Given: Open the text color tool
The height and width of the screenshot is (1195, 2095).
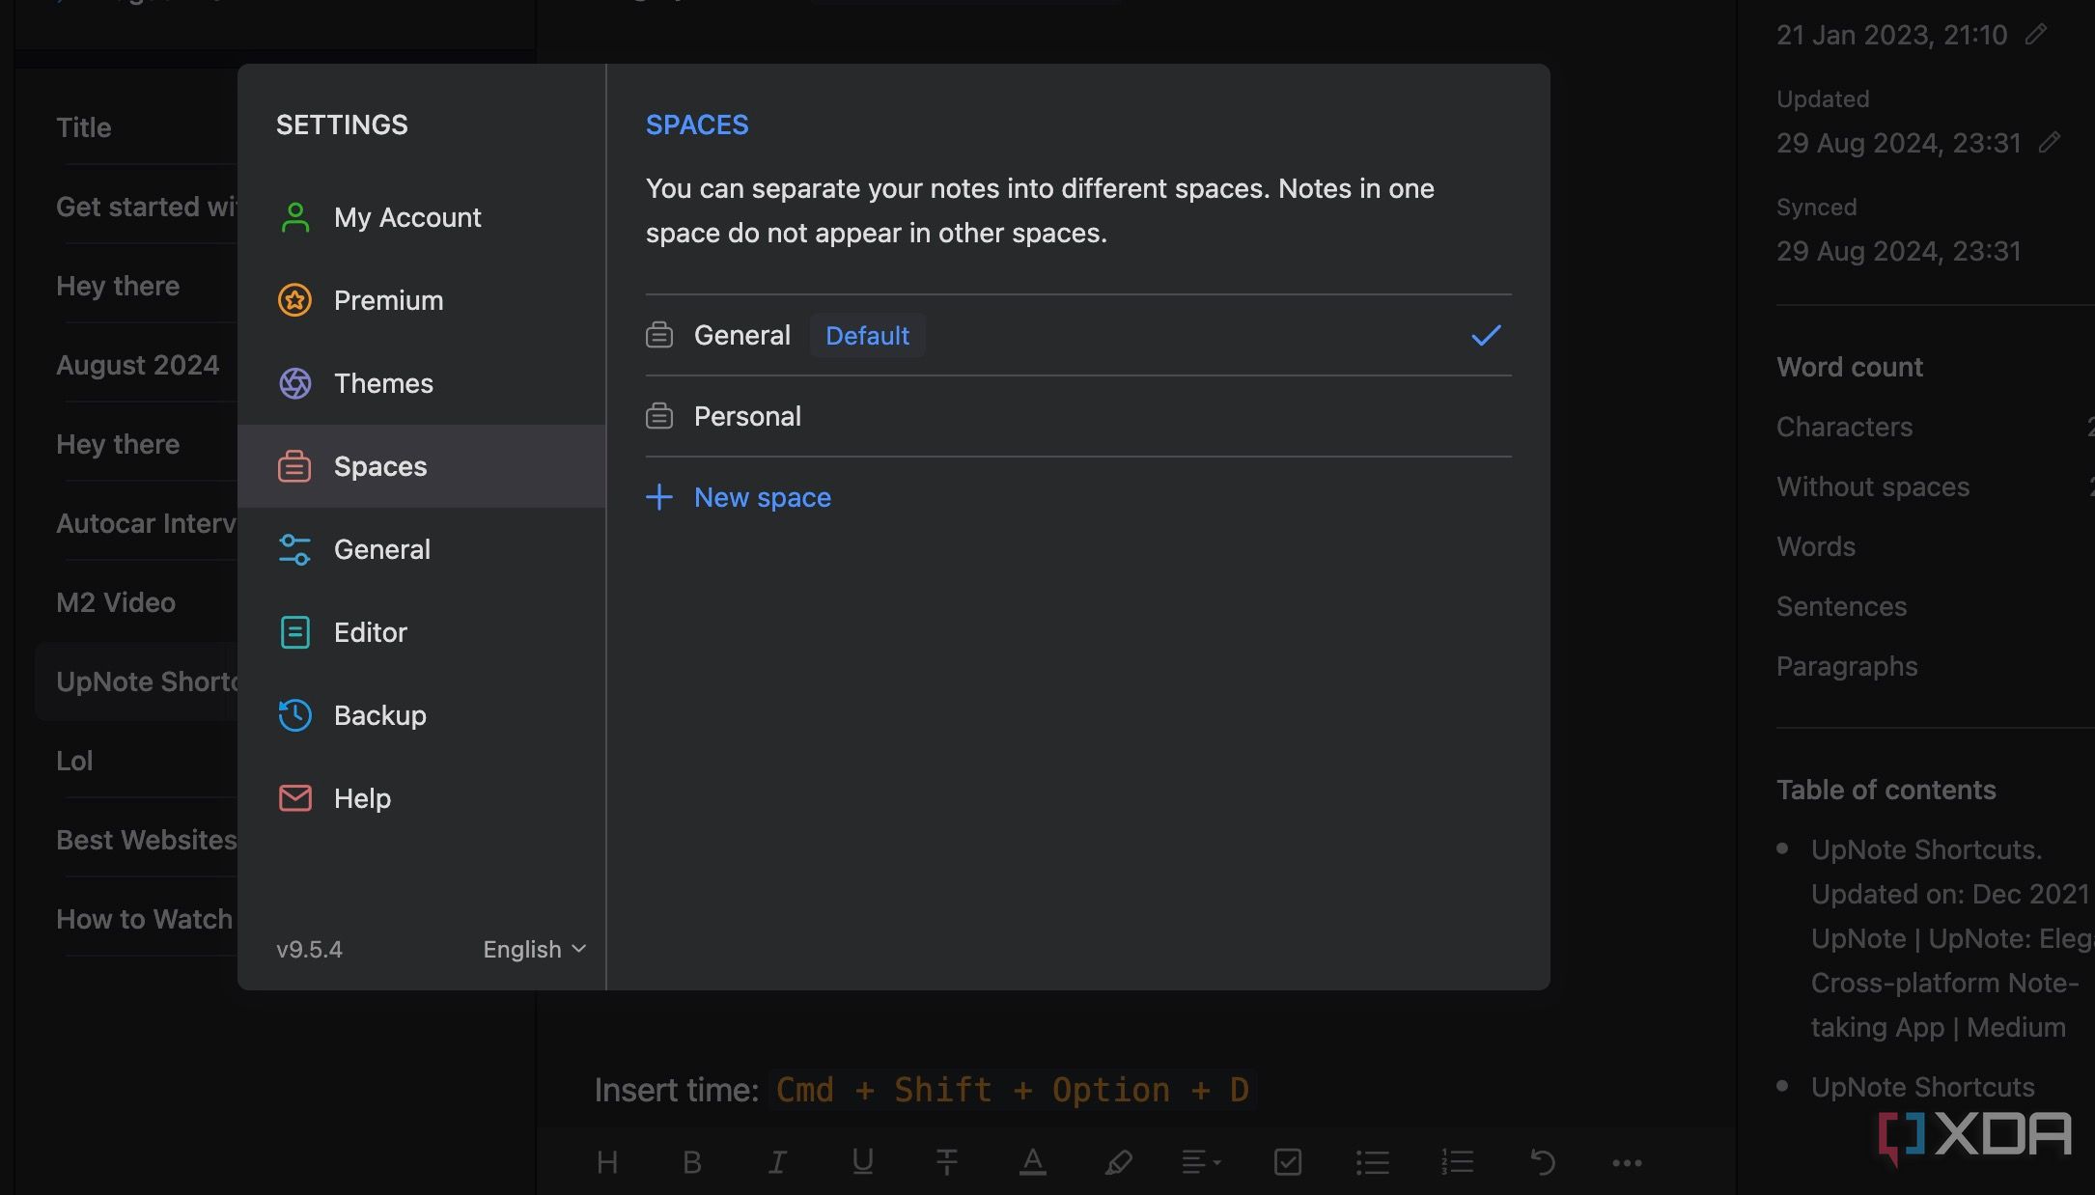Looking at the screenshot, I should click(1032, 1162).
